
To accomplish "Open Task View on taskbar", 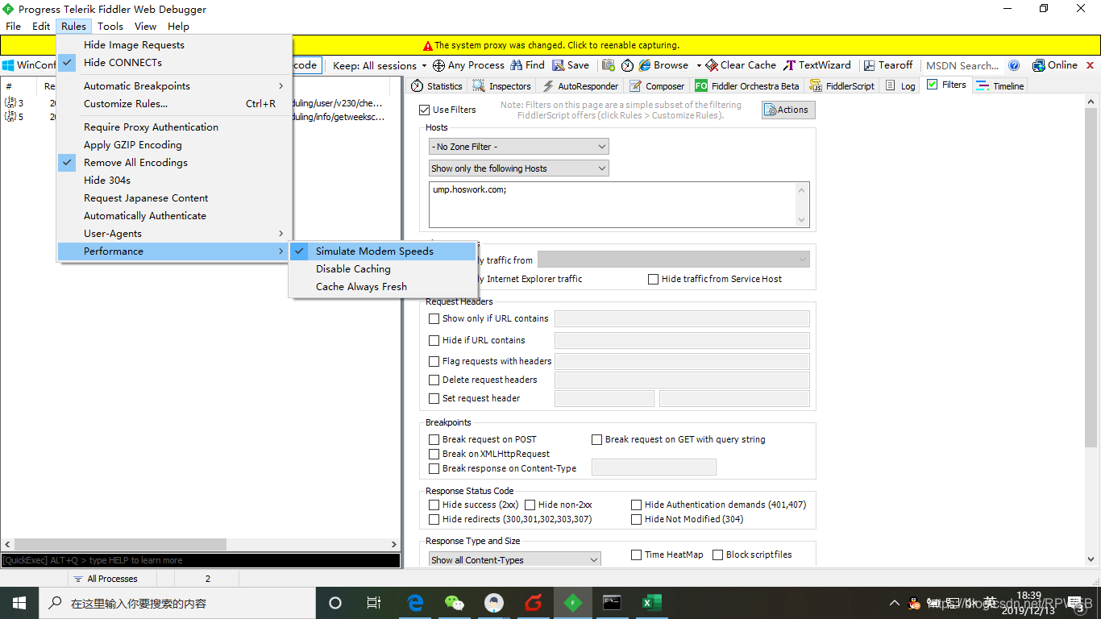I will tap(373, 603).
